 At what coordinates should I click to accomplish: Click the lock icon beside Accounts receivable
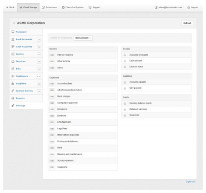(125, 55)
